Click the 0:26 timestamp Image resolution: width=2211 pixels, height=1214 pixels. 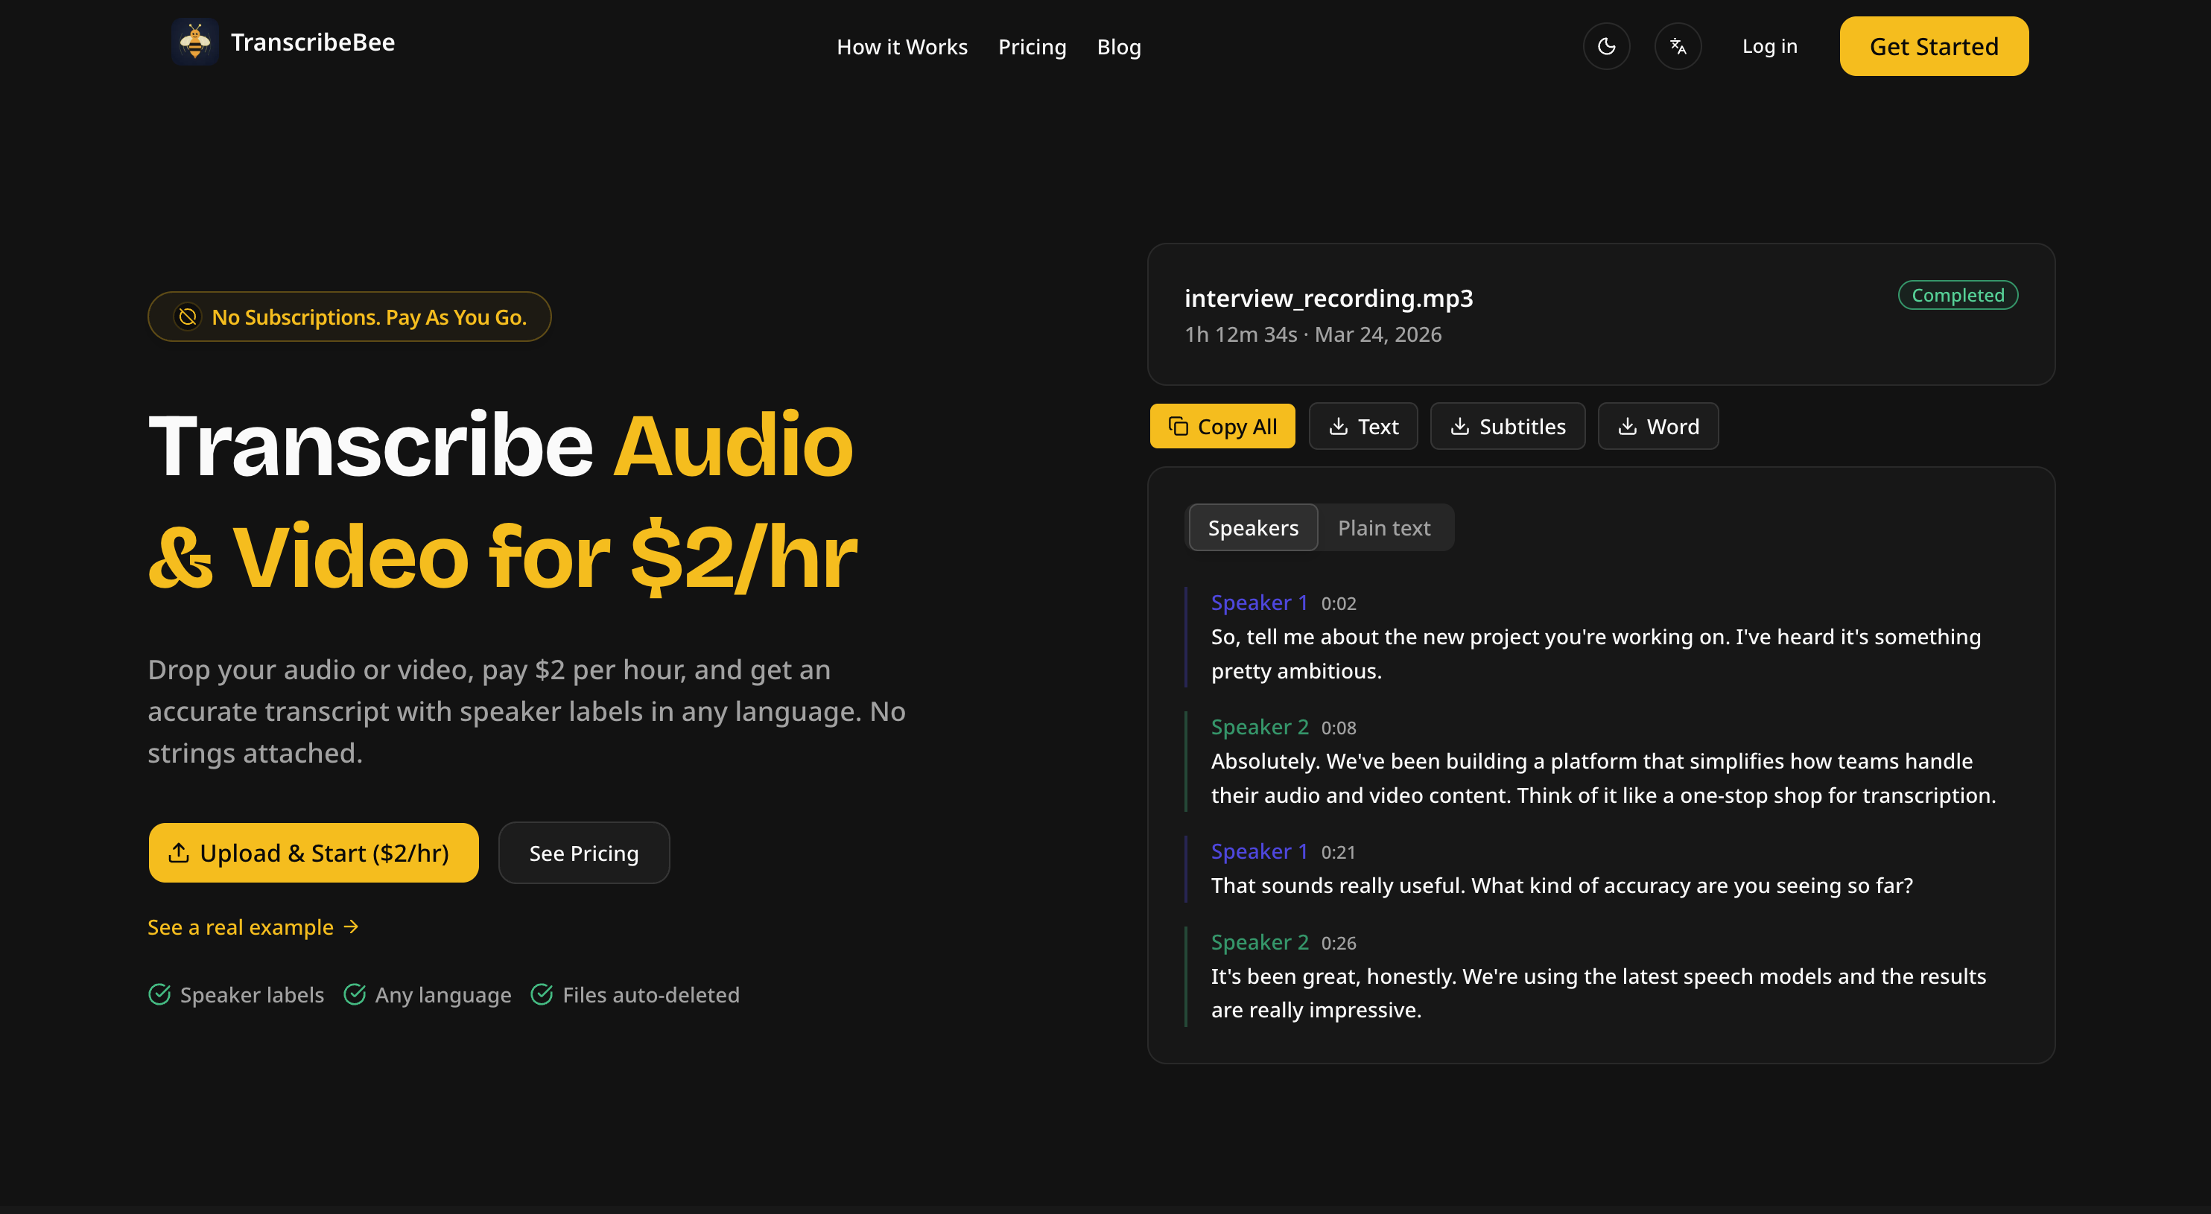click(1338, 943)
